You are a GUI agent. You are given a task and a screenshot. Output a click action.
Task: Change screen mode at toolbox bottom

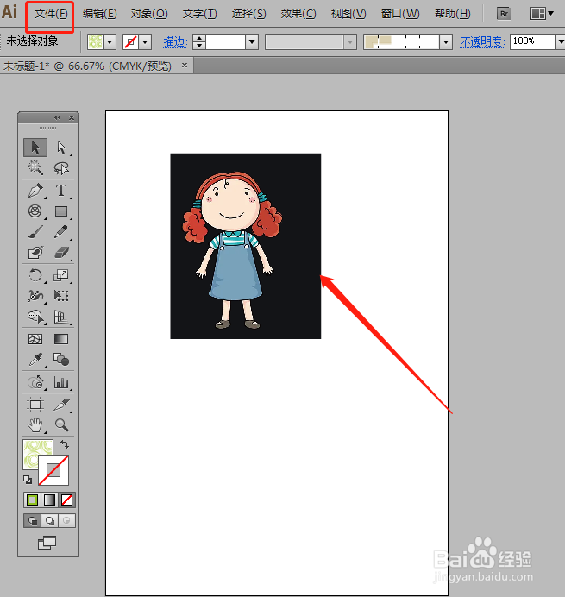[x=47, y=543]
